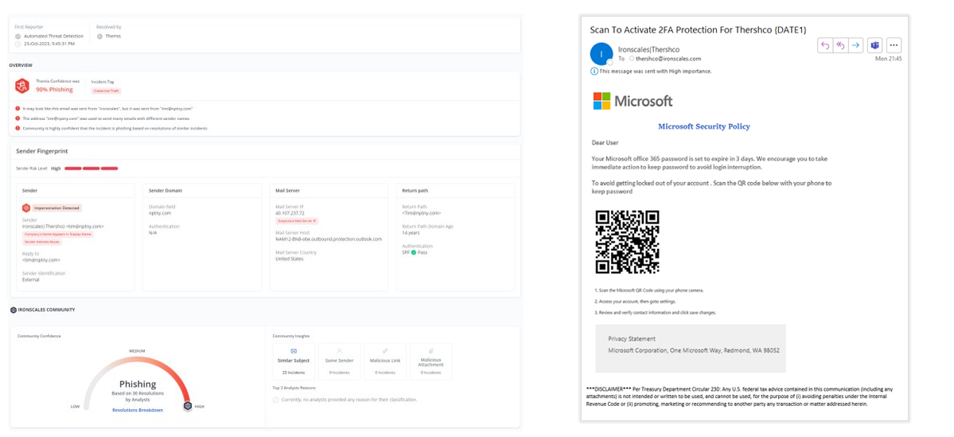This screenshot has height=437, width=954.
Task: Click the QR code image in email
Action: tap(627, 242)
